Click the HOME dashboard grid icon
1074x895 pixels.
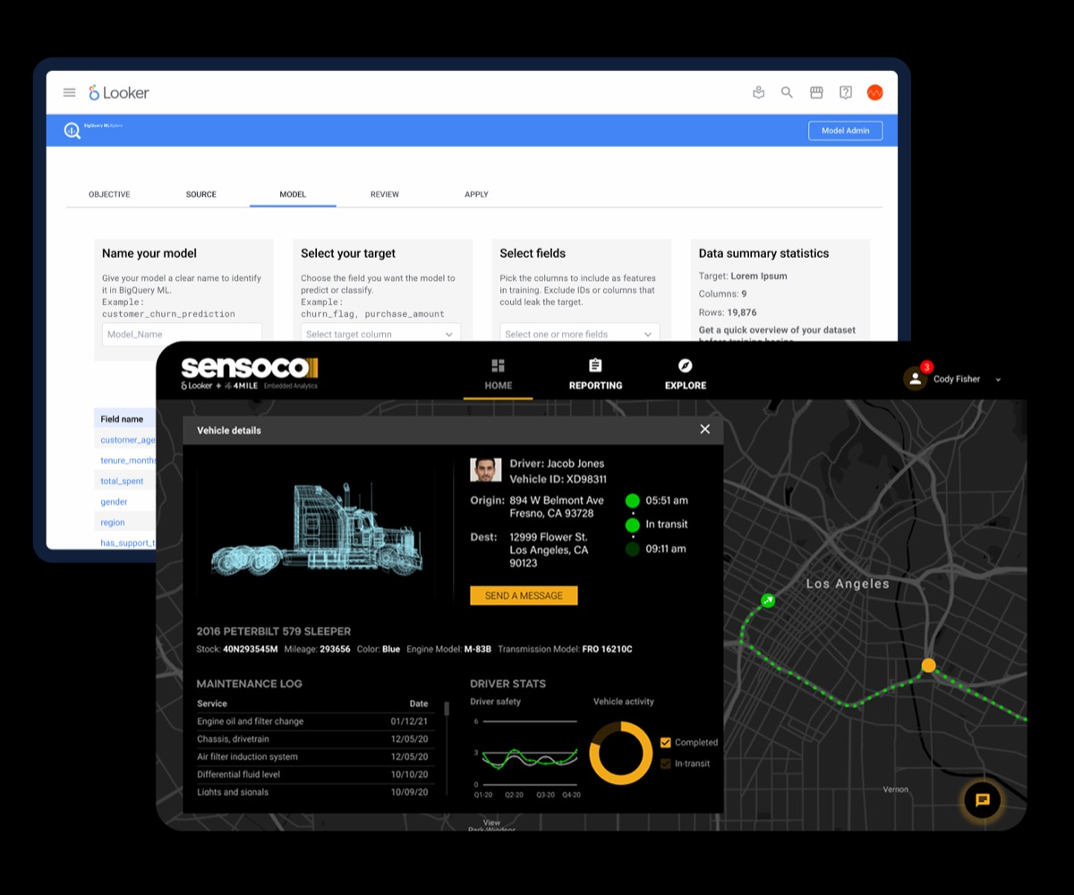coord(499,365)
